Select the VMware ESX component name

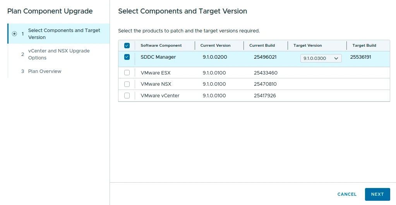point(156,73)
